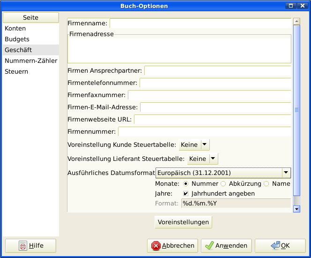Click the Seite column header
The width and height of the screenshot is (311, 258).
[30, 18]
